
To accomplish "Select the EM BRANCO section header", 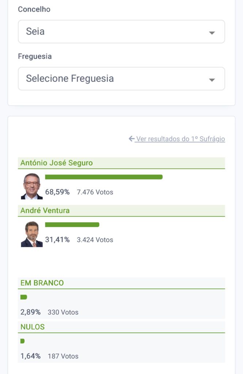I will point(42,283).
